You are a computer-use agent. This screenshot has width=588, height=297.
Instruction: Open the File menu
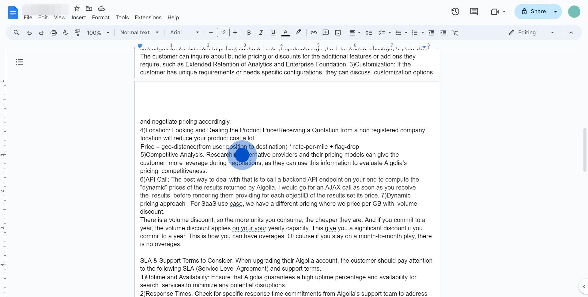pos(28,17)
